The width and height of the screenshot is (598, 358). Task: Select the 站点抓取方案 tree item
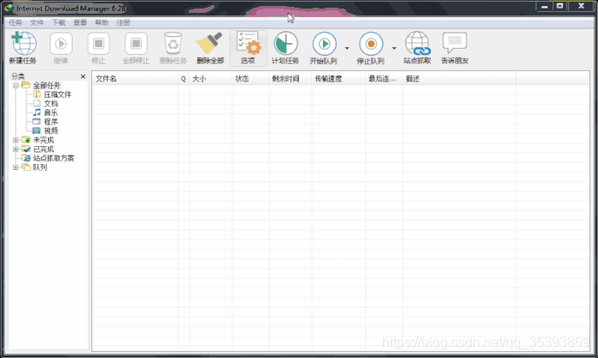click(54, 158)
